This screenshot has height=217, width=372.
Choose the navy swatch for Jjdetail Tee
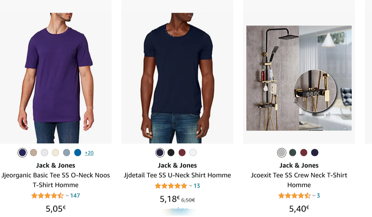point(159,152)
